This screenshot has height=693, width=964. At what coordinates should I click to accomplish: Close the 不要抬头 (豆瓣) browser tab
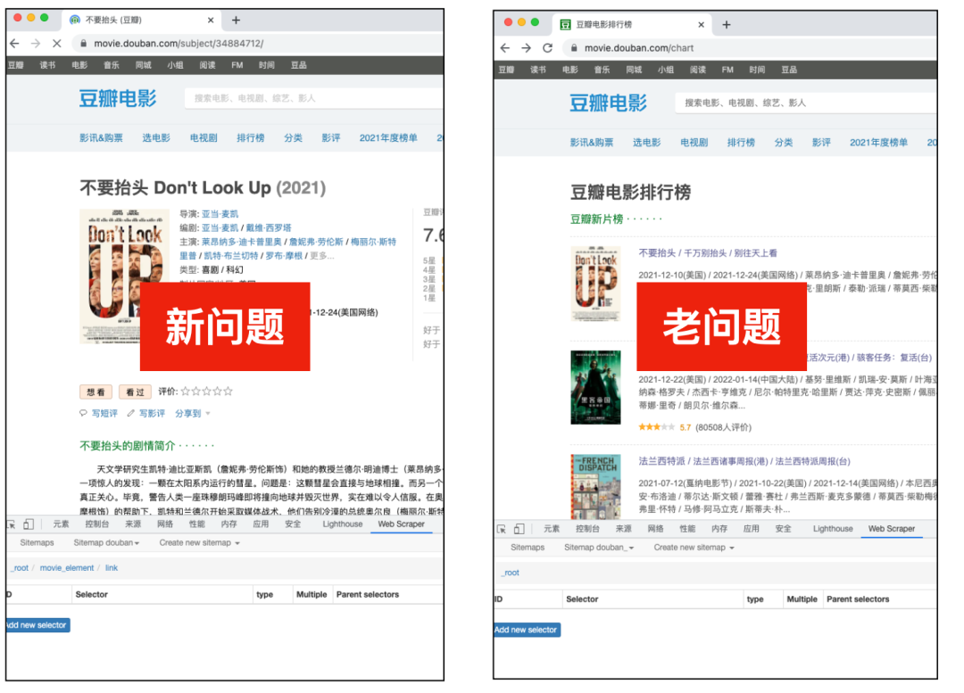click(210, 20)
